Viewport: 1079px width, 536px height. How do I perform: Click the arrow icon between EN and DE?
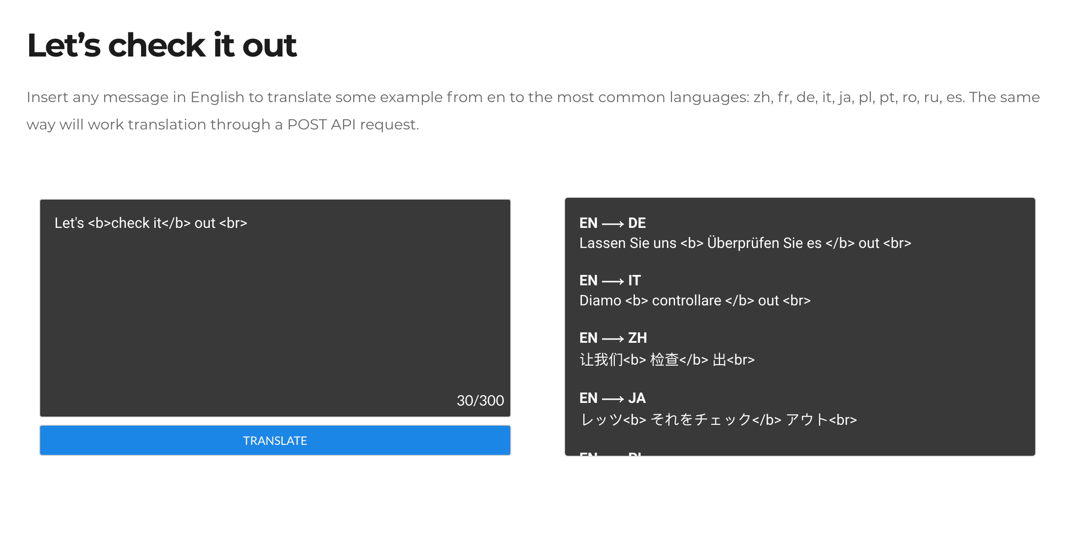coord(613,224)
